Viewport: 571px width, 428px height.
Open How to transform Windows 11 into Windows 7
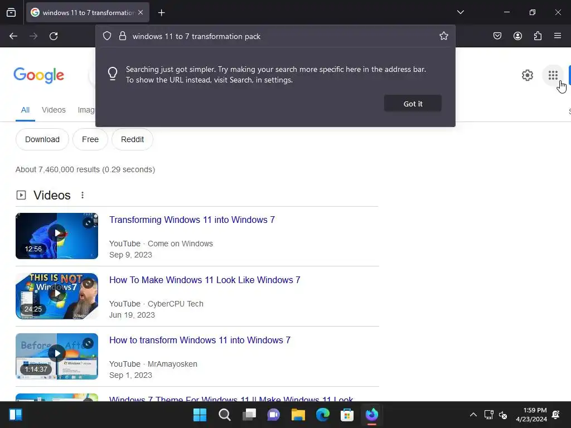coord(200,341)
